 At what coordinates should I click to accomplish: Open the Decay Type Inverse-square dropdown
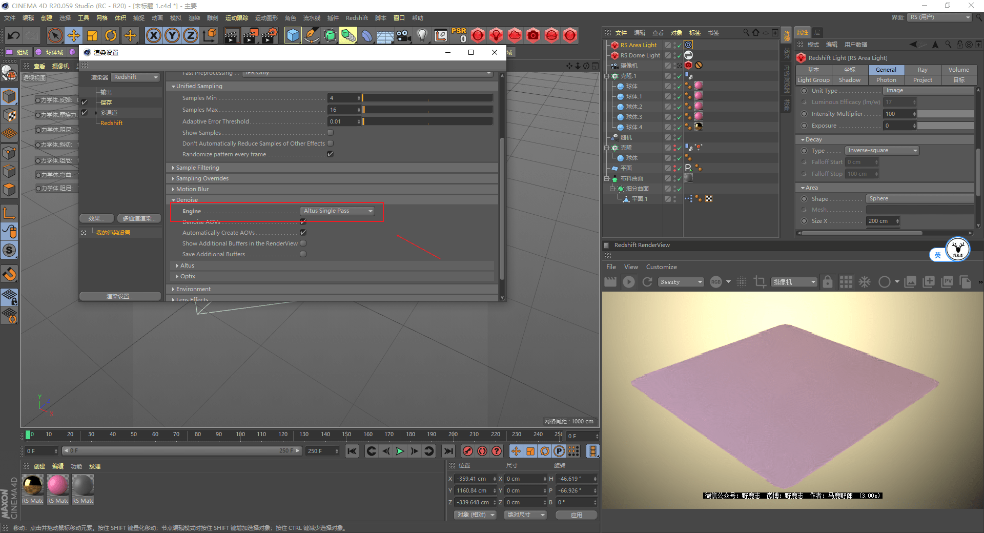click(x=882, y=151)
